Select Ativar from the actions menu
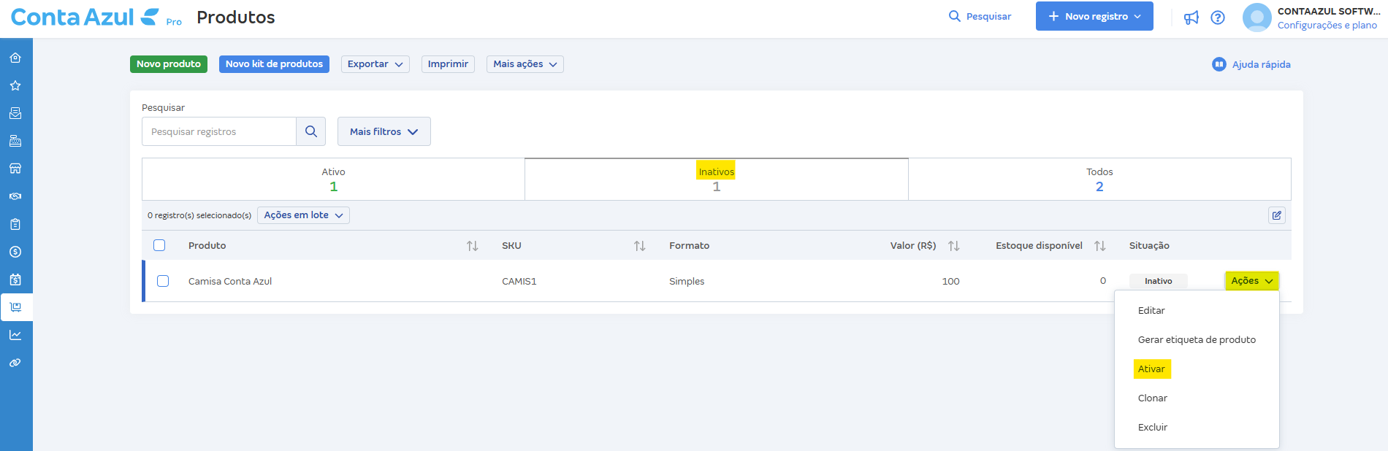Viewport: 1388px width, 451px height. click(x=1151, y=369)
